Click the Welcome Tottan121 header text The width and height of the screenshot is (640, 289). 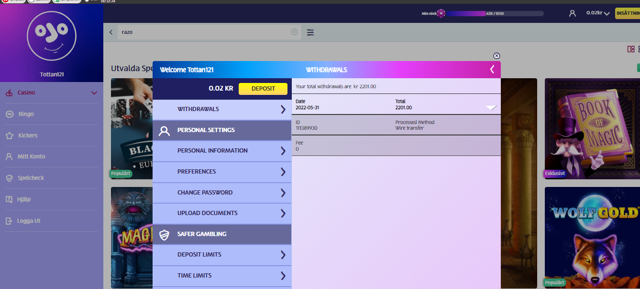coord(187,70)
